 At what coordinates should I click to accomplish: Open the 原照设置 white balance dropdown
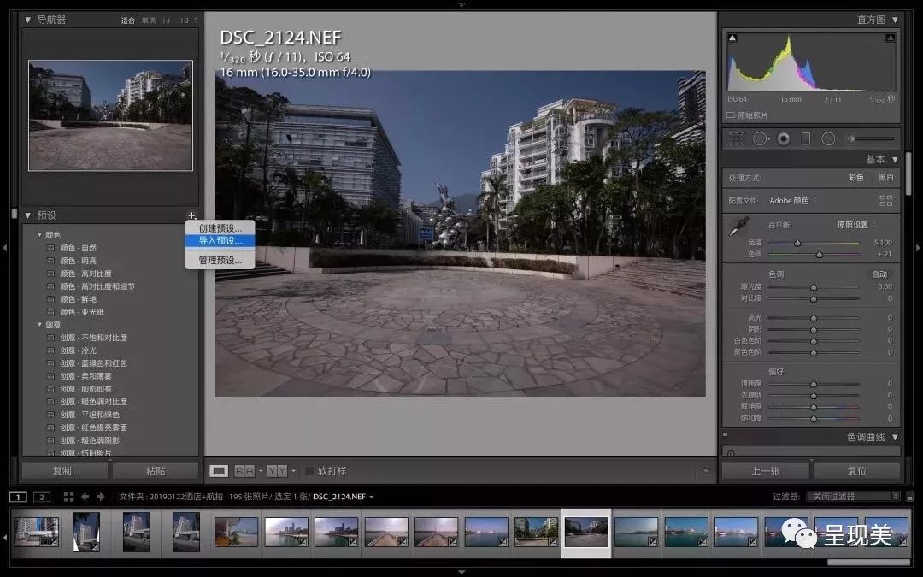(855, 225)
